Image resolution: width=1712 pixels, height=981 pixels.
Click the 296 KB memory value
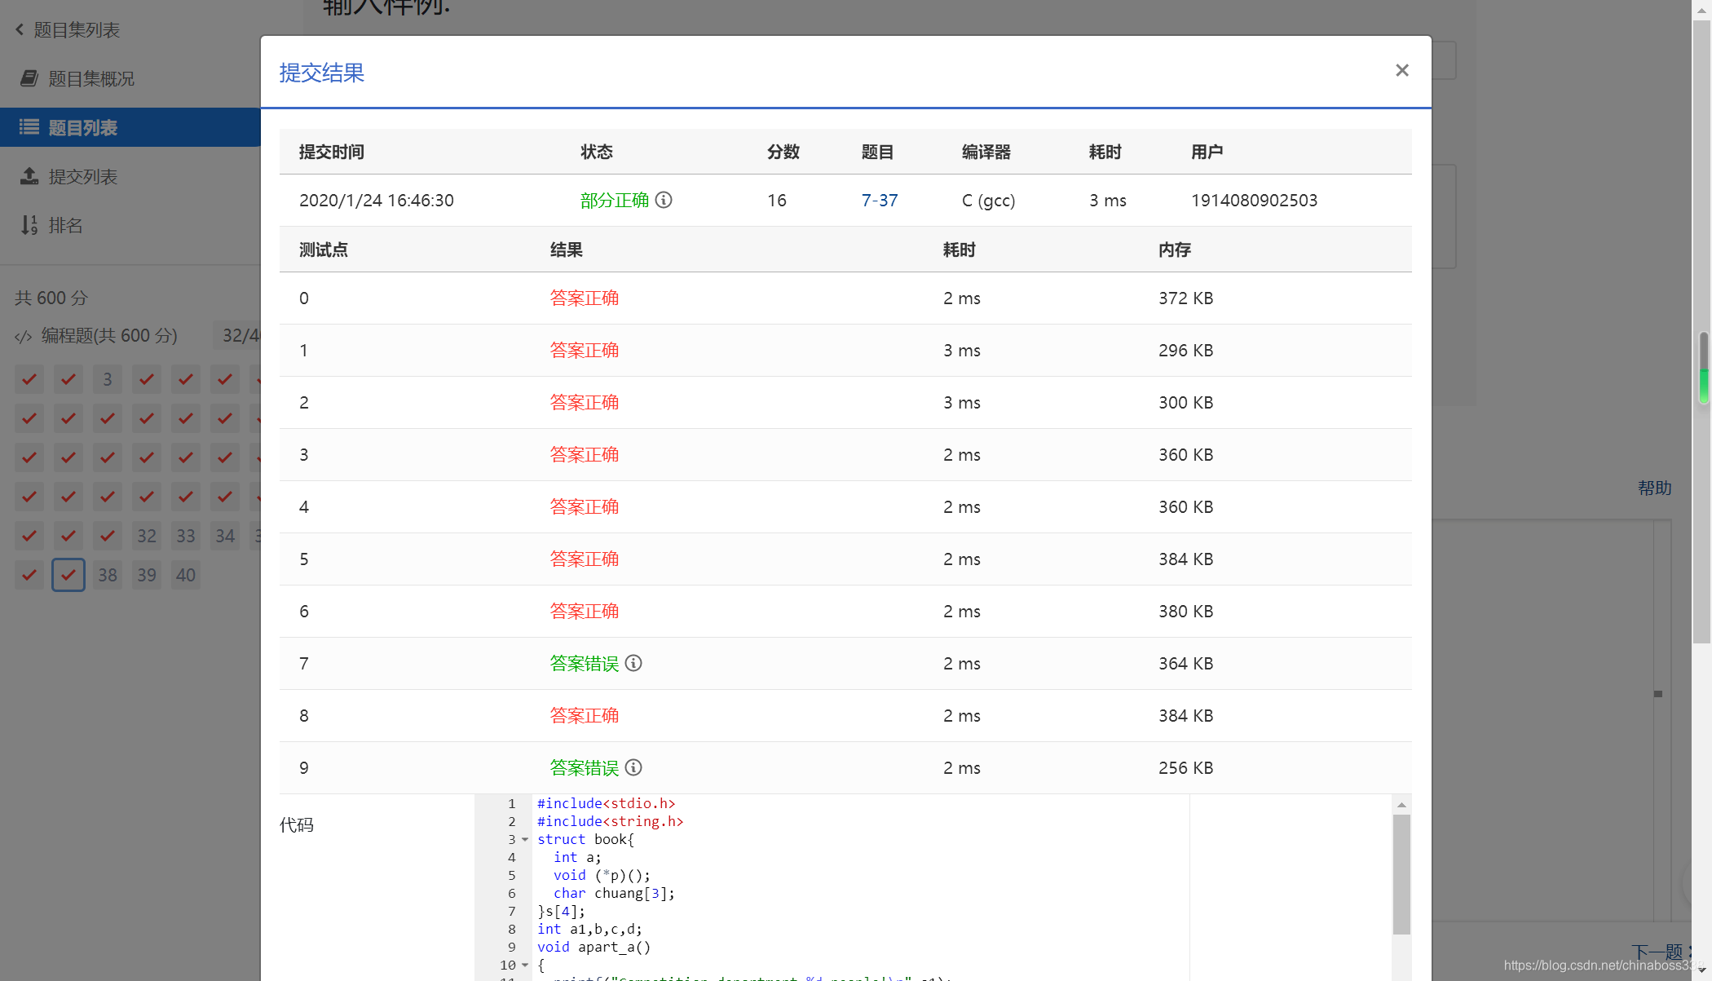point(1186,350)
